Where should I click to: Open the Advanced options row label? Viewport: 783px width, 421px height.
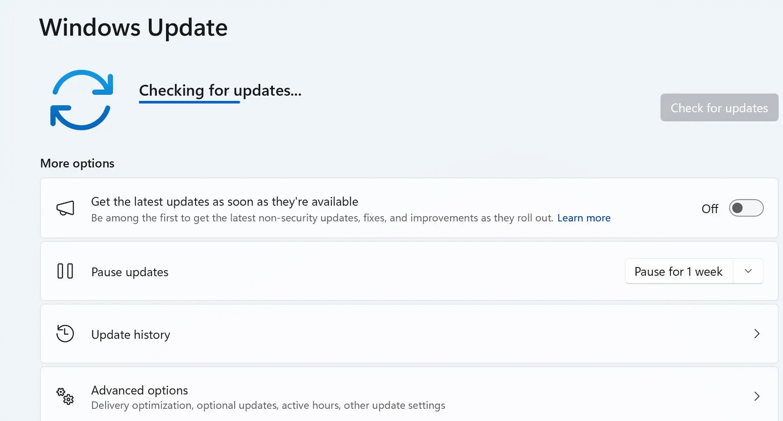pyautogui.click(x=139, y=390)
